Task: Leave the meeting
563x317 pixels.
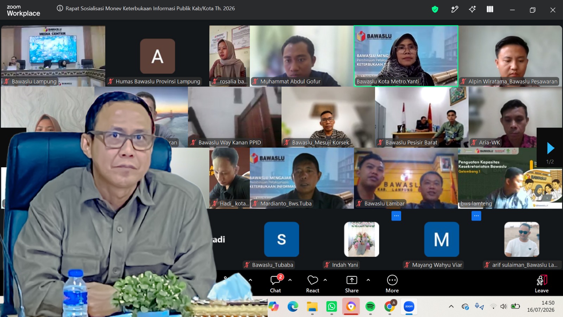Action: coord(542,284)
